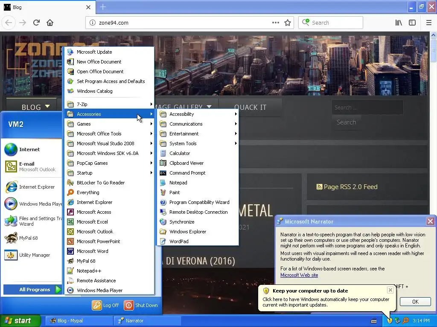437x327 pixels.
Task: Expand Games program folder
Action: [x=109, y=124]
